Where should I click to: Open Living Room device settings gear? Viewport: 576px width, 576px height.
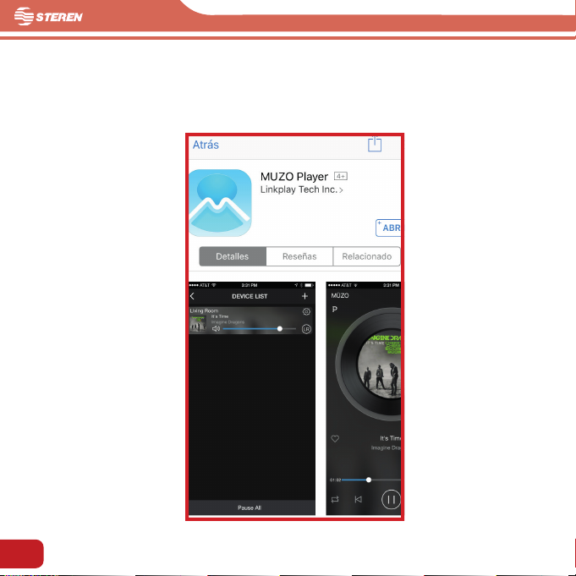click(x=306, y=312)
